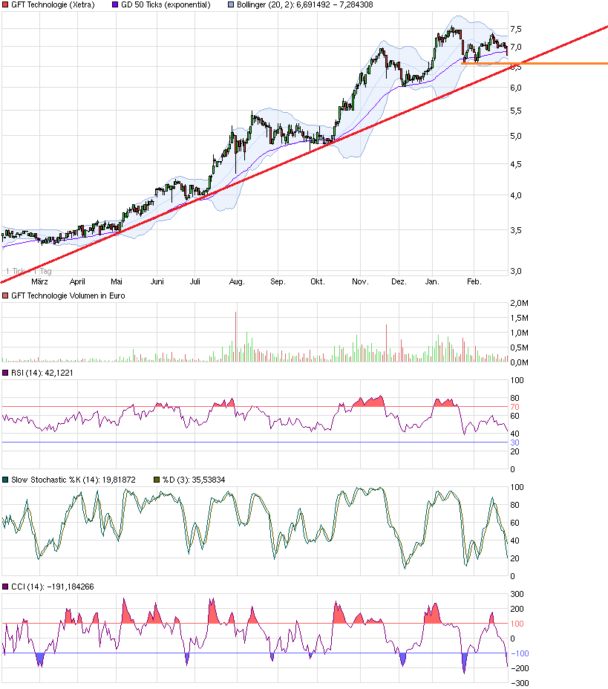Click the März month label on axis
608x689 pixels.
(39, 281)
